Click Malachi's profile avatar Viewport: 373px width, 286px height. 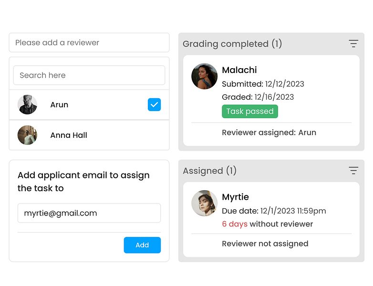click(x=204, y=76)
